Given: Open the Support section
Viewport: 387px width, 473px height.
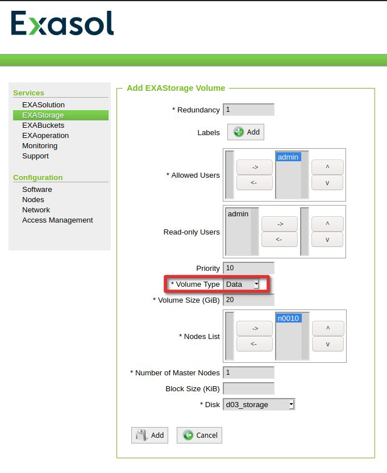Looking at the screenshot, I should pyautogui.click(x=35, y=156).
